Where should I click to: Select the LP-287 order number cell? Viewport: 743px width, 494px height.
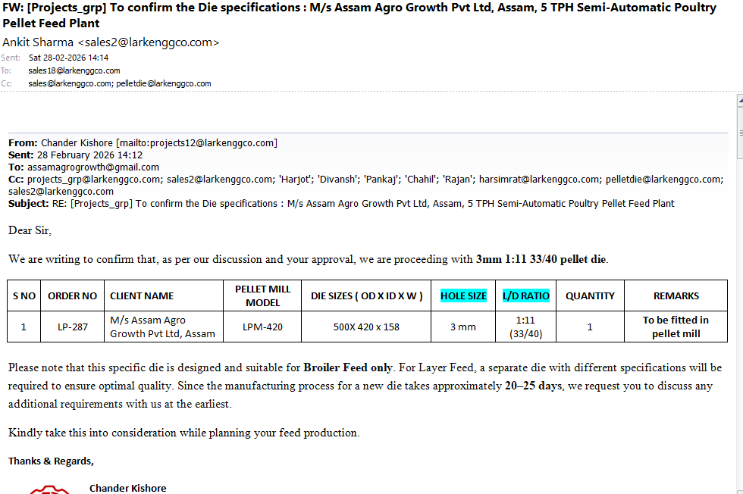point(73,327)
